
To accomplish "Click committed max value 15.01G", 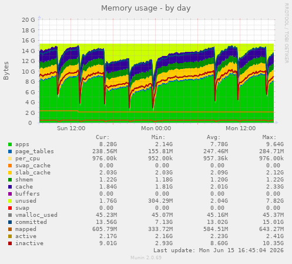I will (x=273, y=222).
